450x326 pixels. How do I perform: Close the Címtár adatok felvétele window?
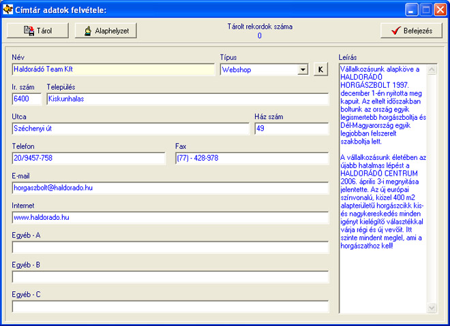[440, 10]
